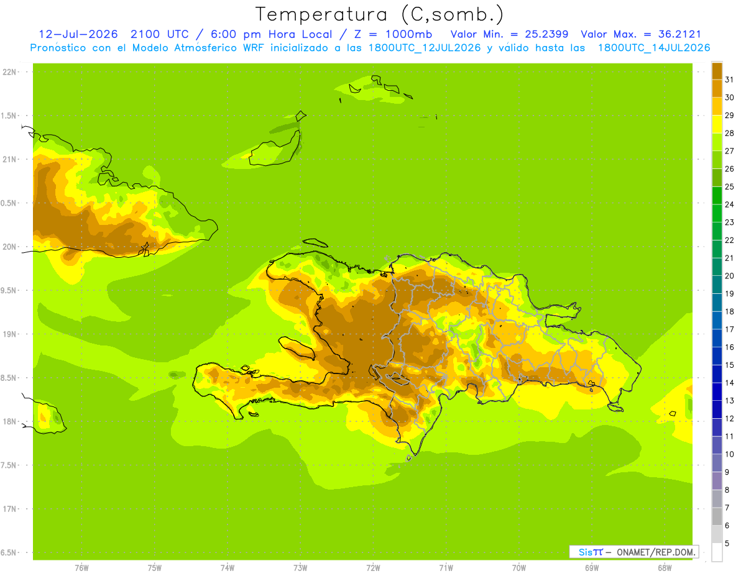
Task: Click the blue colorbar swatch between 15 and 16
Action: pos(717,356)
